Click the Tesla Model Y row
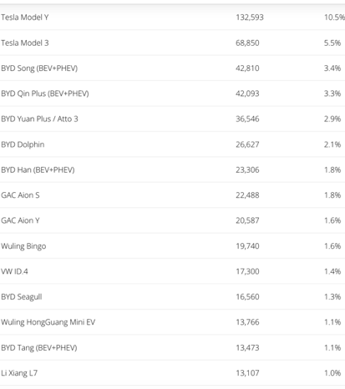Screen dimensions: 345x389 172,18
